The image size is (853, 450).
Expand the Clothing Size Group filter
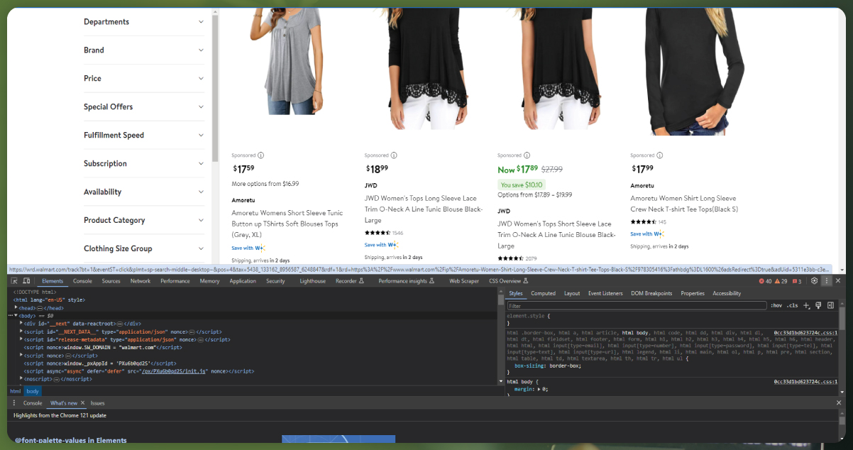(x=144, y=249)
